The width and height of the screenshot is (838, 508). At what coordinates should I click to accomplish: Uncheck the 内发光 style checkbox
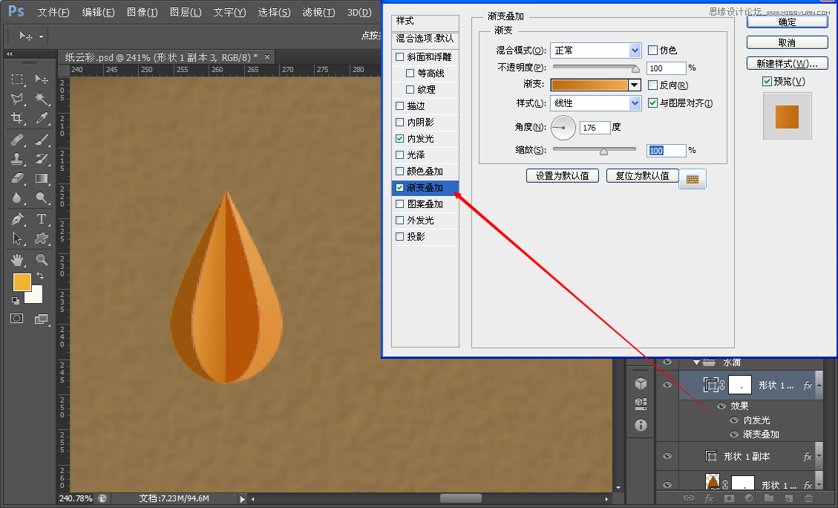(400, 138)
